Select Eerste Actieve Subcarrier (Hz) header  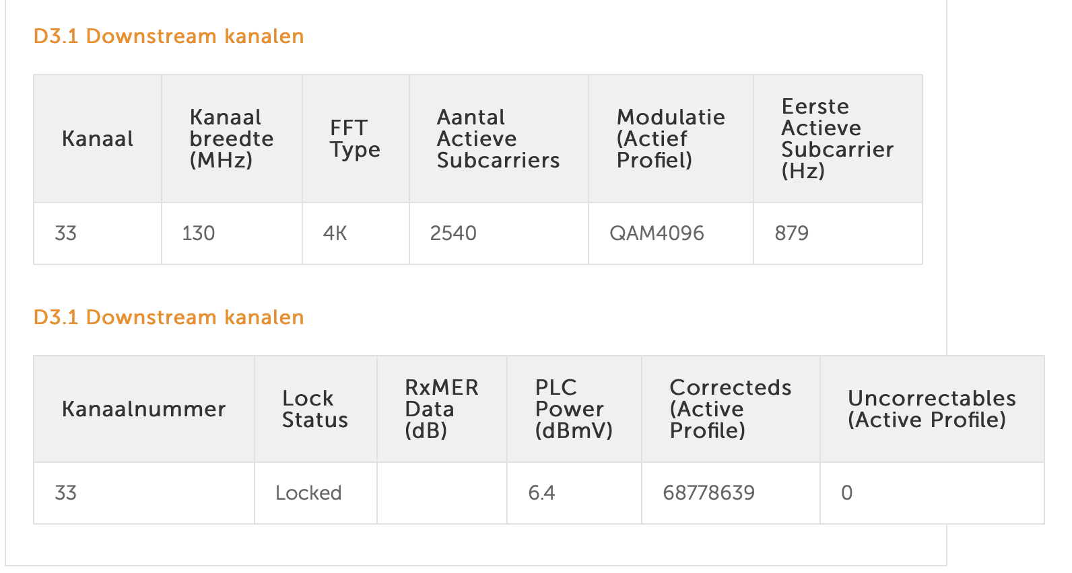click(x=837, y=139)
